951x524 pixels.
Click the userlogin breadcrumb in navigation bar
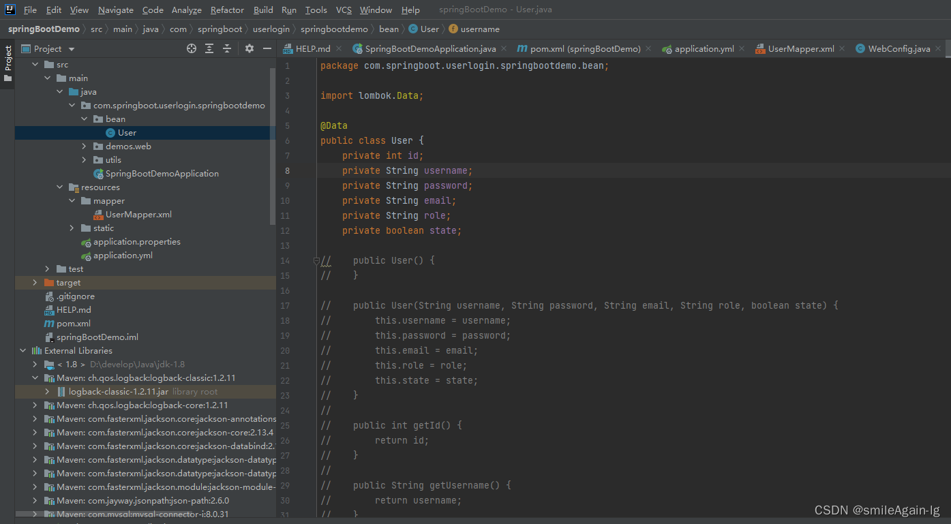(271, 29)
